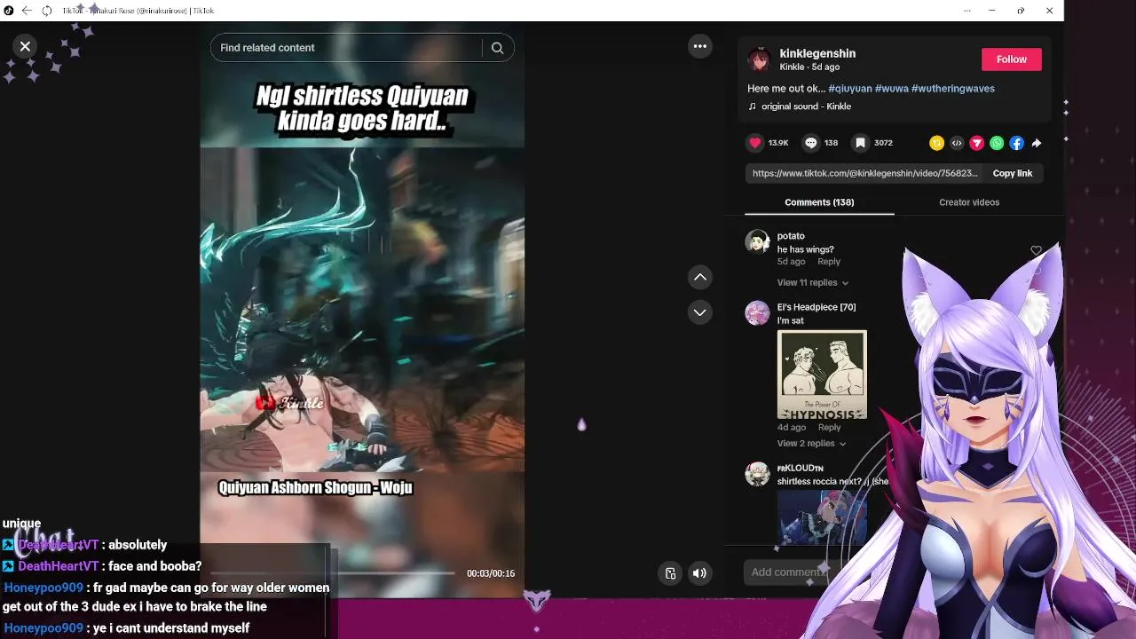Share to Facebook icon
Screen dimensions: 1136x639
tap(1017, 143)
